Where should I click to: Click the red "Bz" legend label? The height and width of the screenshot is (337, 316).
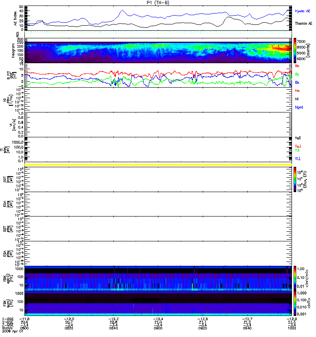coord(297,66)
